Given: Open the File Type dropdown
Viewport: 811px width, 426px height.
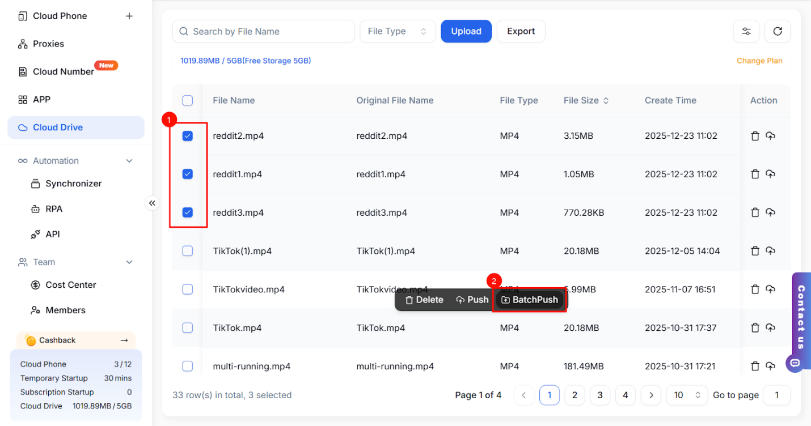Looking at the screenshot, I should click(397, 32).
